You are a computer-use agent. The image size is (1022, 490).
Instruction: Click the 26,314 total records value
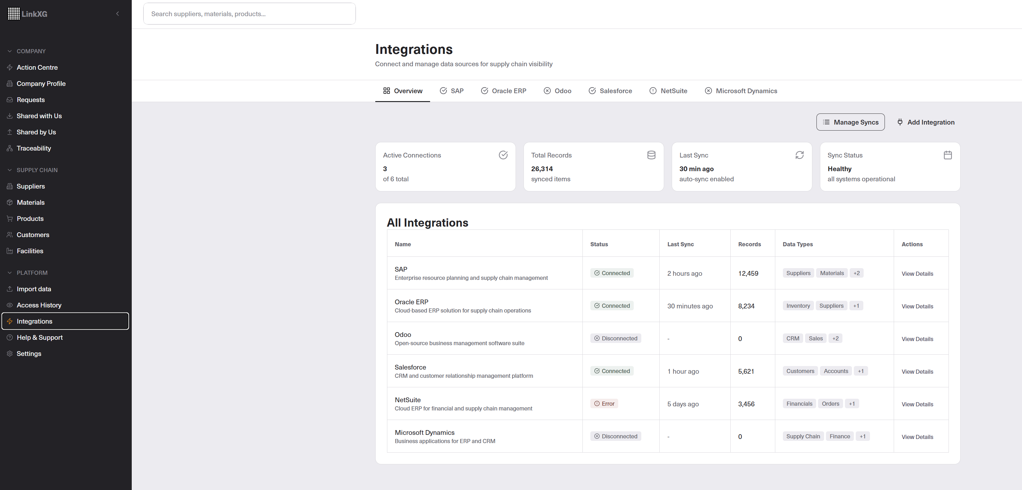pos(542,169)
